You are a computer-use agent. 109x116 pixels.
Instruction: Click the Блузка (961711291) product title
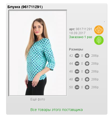point(25,7)
